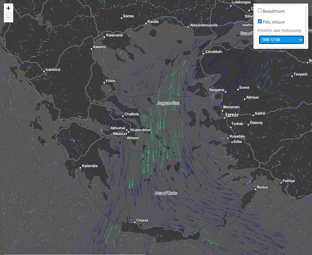Select the Kavála city label

[x=153, y=22]
